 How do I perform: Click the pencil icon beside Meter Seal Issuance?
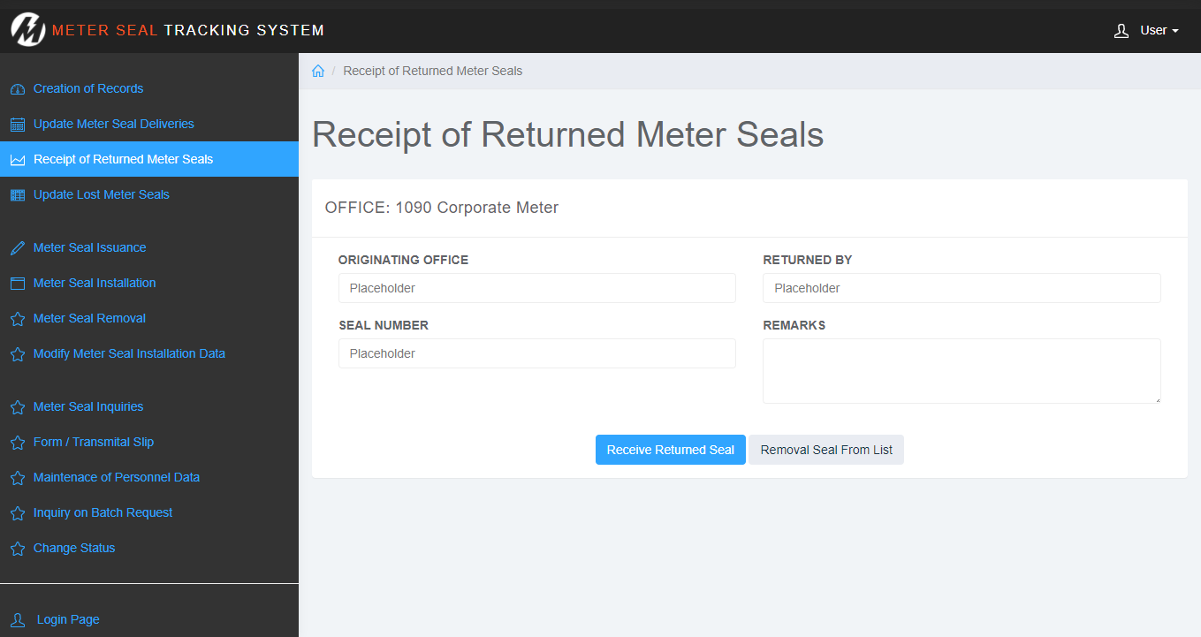[17, 248]
